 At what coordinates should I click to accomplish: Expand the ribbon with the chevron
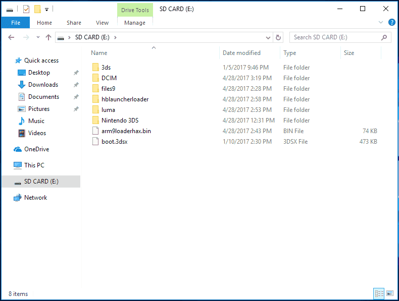tap(381, 22)
